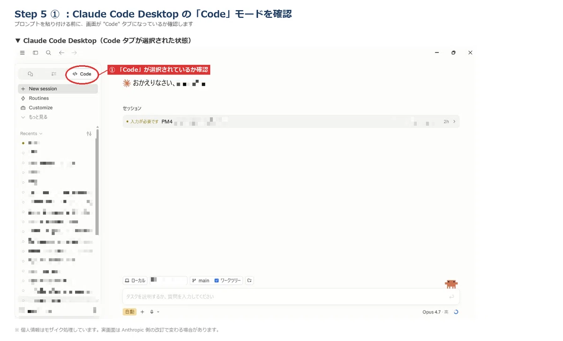Viewport: 563px width, 341px height.
Task: Click the orange pixel mascot
Action: 451,284
